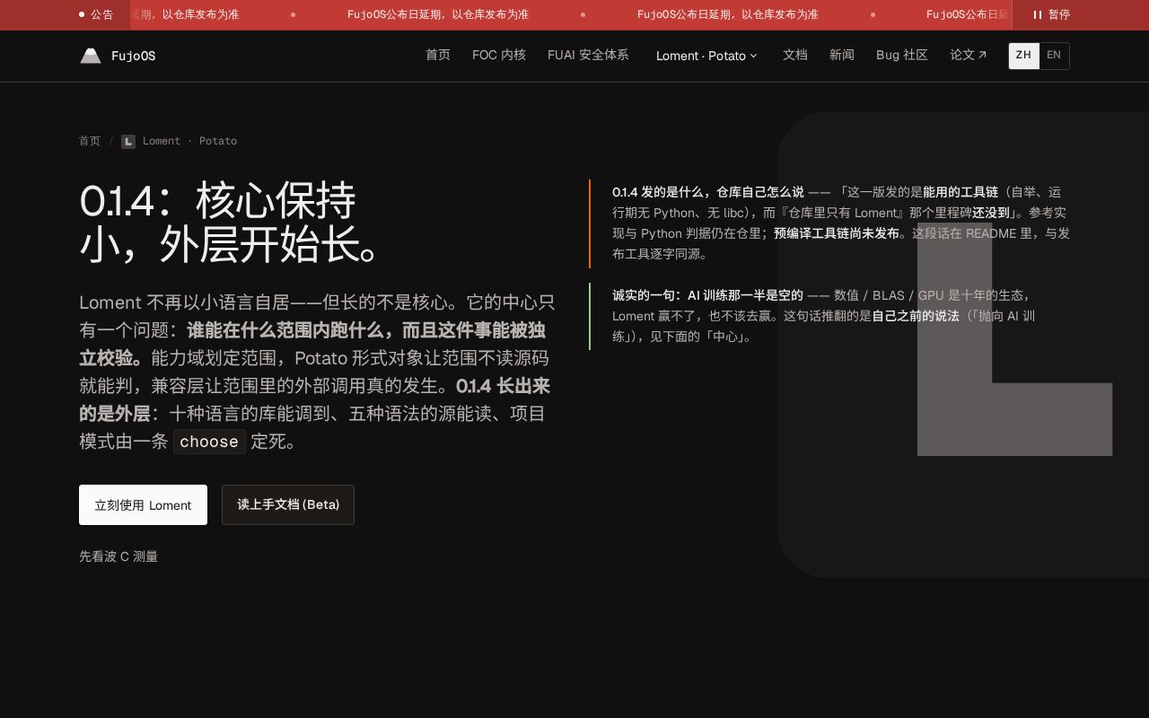Open the 论文 external link
The width and height of the screenshot is (1149, 718).
click(x=969, y=55)
